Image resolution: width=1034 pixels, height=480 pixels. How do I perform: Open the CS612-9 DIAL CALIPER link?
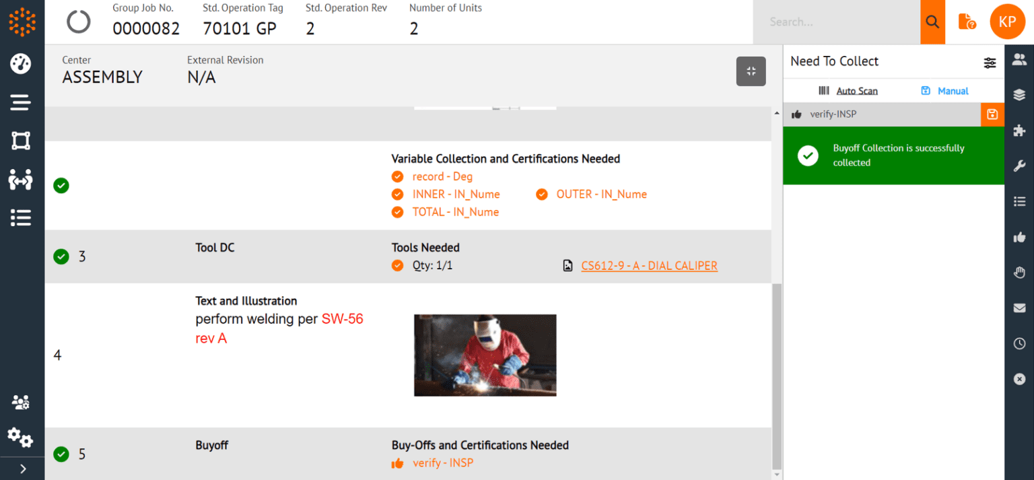pos(649,265)
